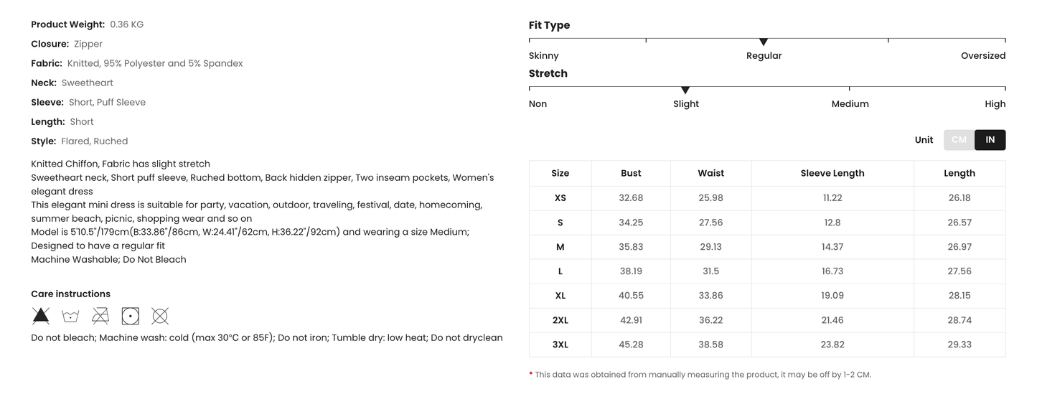
Task: Click the Care instructions heading
Action: (70, 294)
